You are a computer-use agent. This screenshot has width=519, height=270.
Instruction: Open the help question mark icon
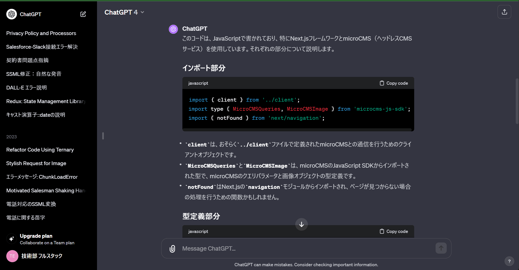(x=509, y=261)
